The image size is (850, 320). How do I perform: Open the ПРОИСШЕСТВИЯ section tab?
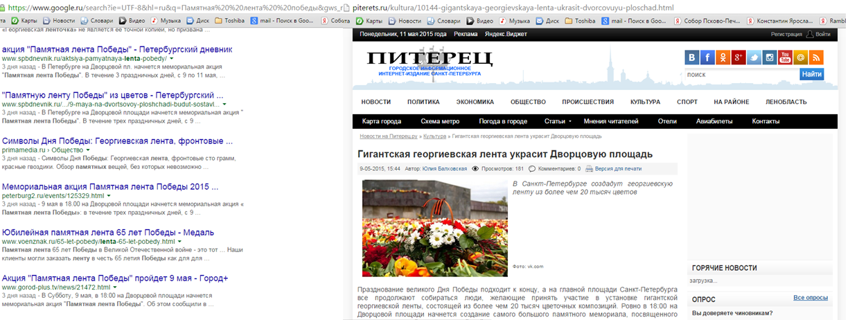(588, 102)
